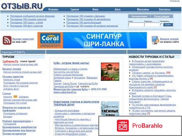Open the Кино menu item
This screenshot has width=182, height=136.
point(95,9)
